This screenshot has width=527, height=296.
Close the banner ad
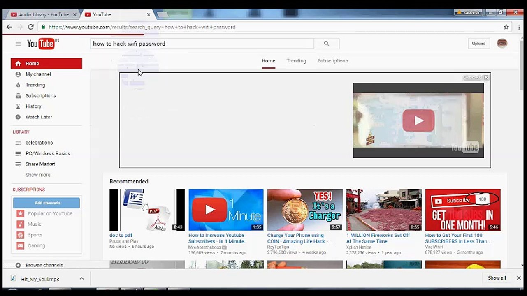pyautogui.click(x=486, y=77)
